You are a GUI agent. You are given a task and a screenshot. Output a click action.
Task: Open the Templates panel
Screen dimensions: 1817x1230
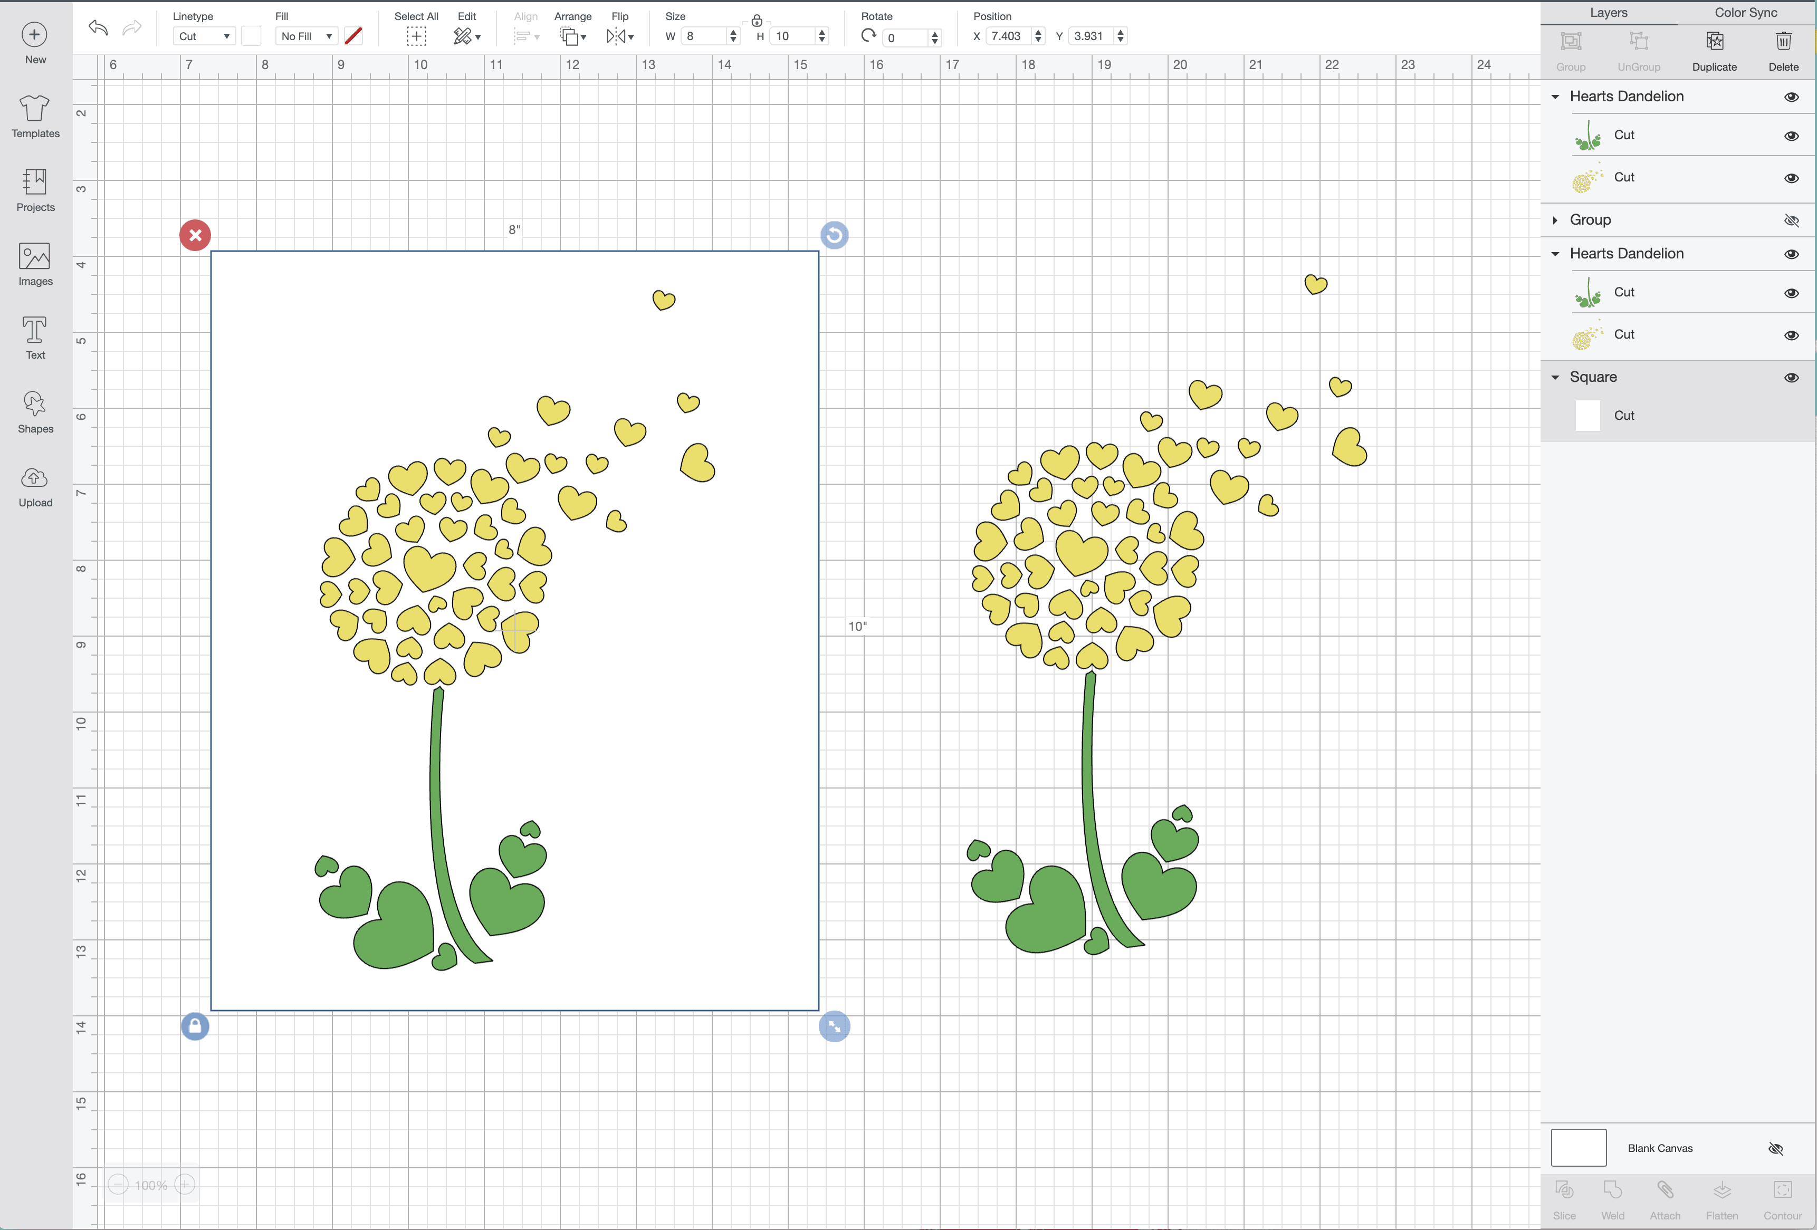coord(35,117)
